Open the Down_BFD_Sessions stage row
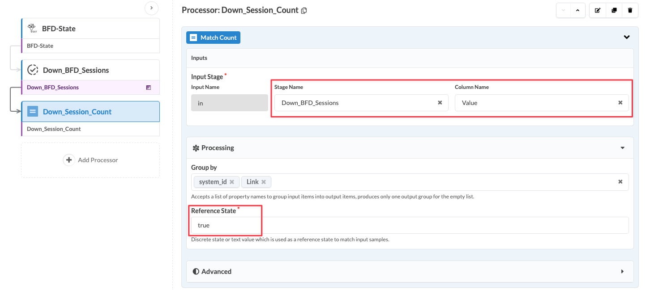The height and width of the screenshot is (290, 646). pyautogui.click(x=90, y=88)
